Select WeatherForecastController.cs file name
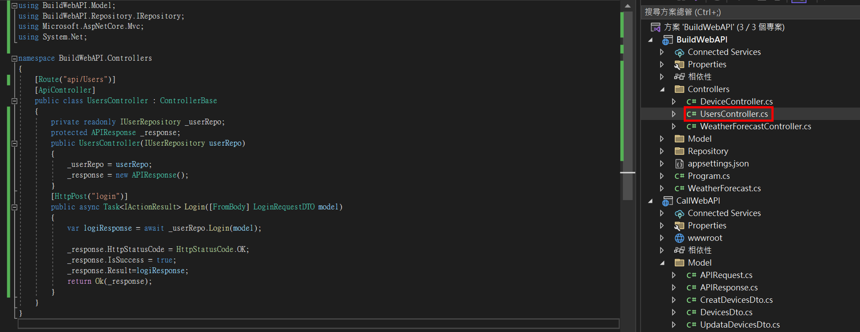The width and height of the screenshot is (860, 332). (756, 126)
